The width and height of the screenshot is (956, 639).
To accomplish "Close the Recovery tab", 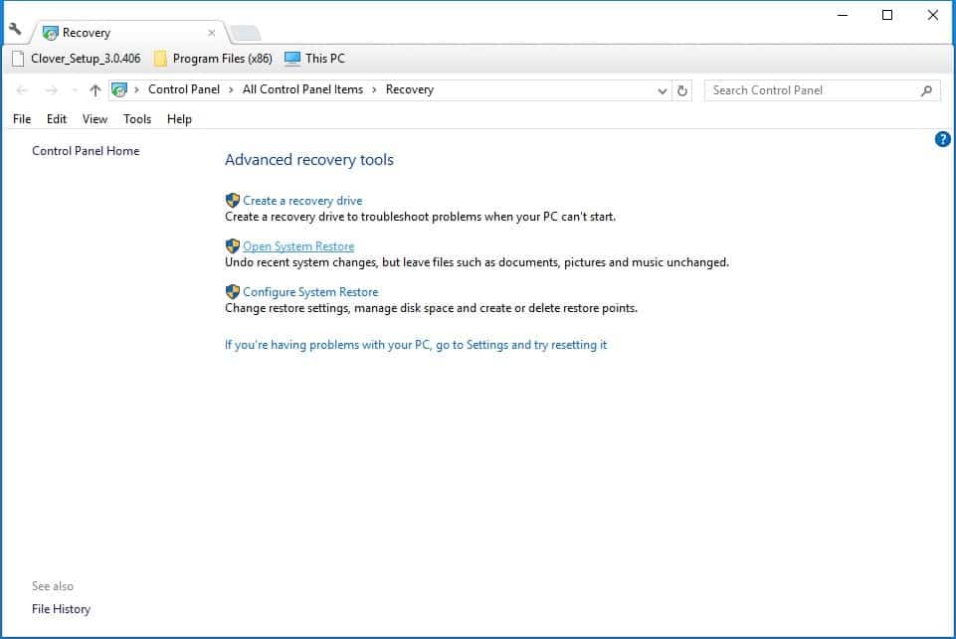I will pyautogui.click(x=212, y=33).
